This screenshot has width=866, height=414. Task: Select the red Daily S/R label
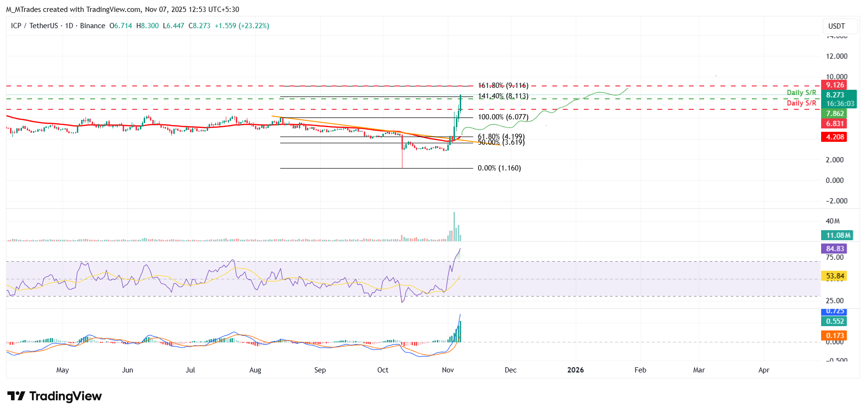[x=801, y=103]
